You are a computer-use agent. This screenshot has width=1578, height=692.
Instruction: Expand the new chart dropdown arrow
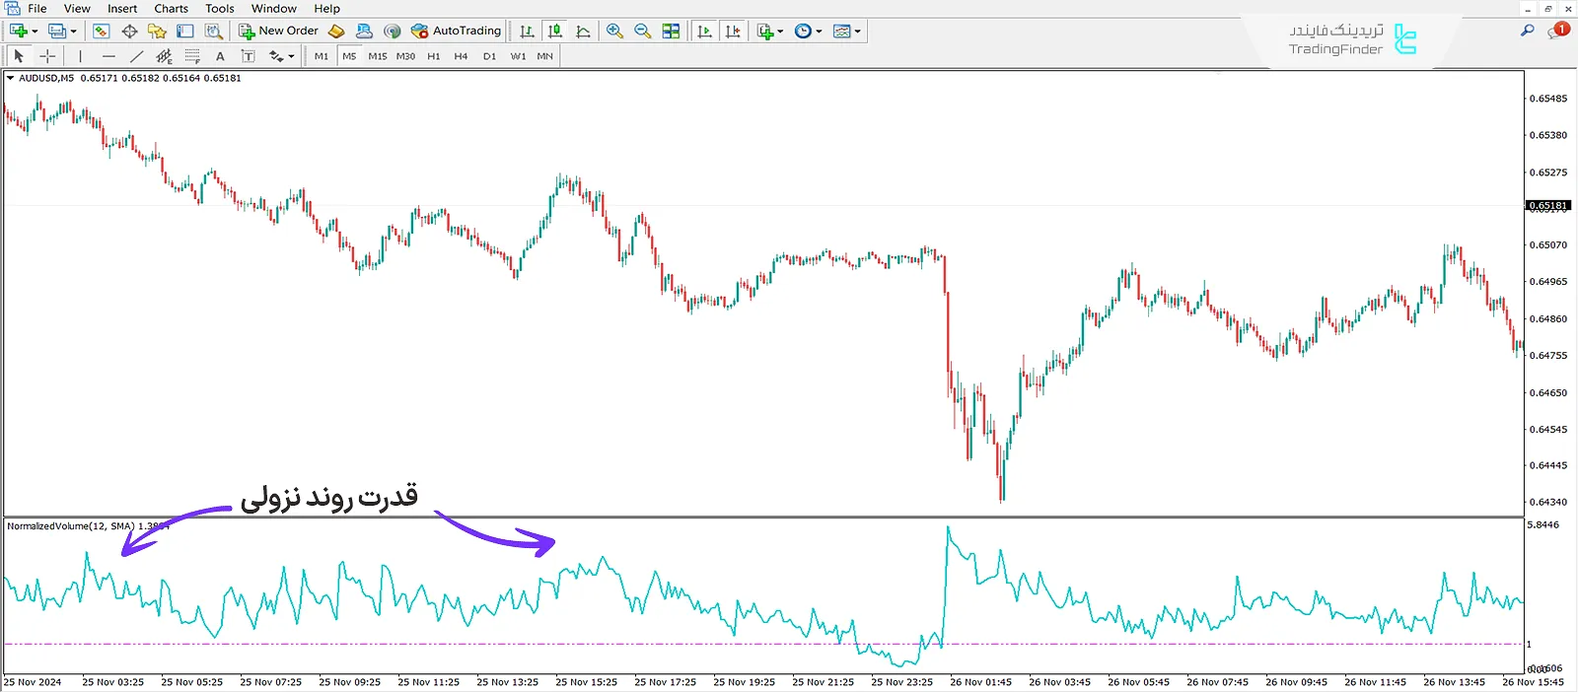point(36,32)
